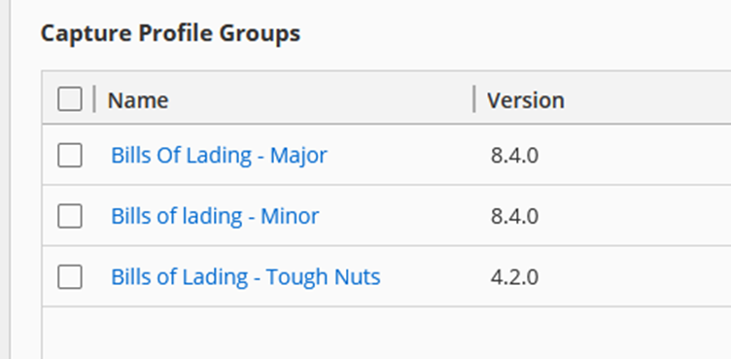Click the empty table area below Tough Nuts row
The image size is (731, 359).
tap(387, 333)
